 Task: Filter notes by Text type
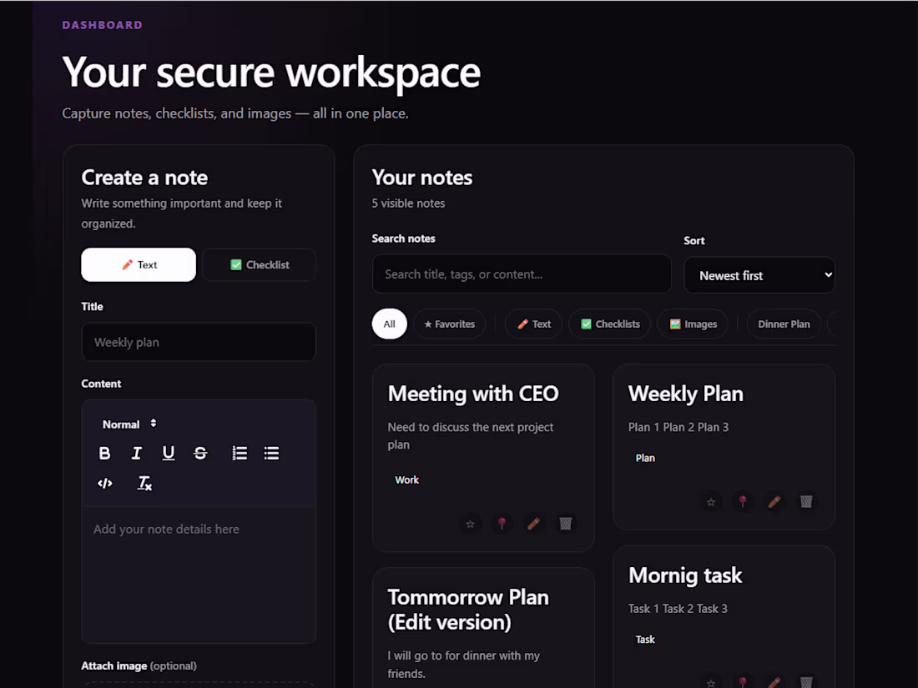[534, 324]
